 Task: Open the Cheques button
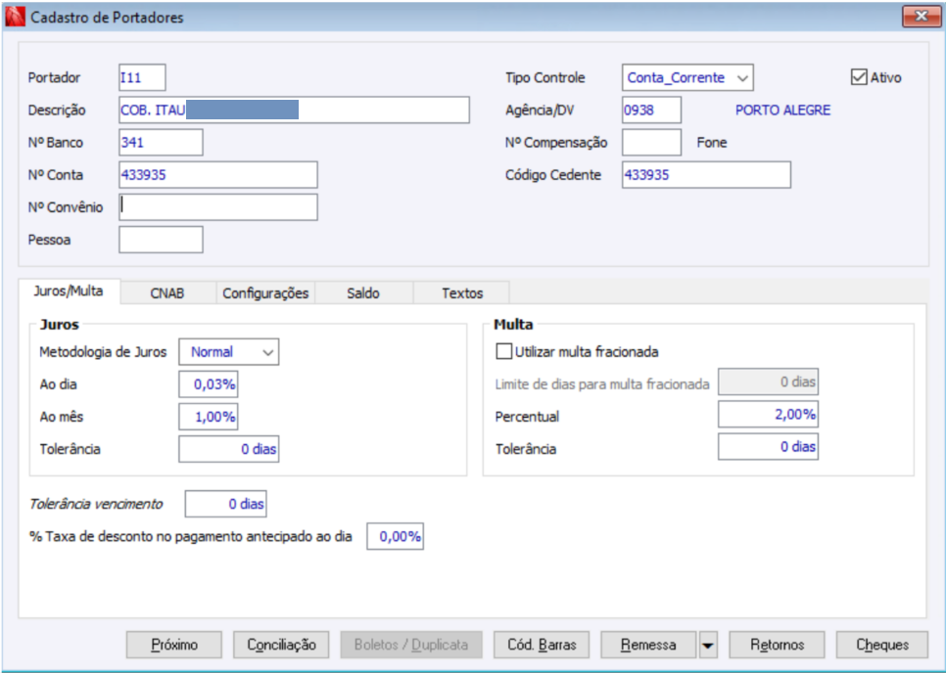(x=882, y=646)
